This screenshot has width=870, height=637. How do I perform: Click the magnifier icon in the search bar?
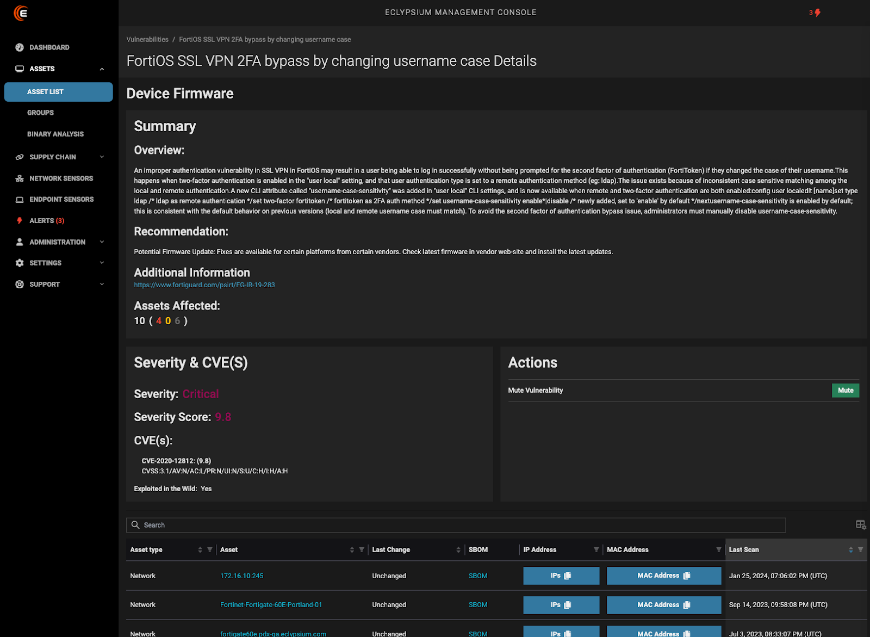coord(136,524)
